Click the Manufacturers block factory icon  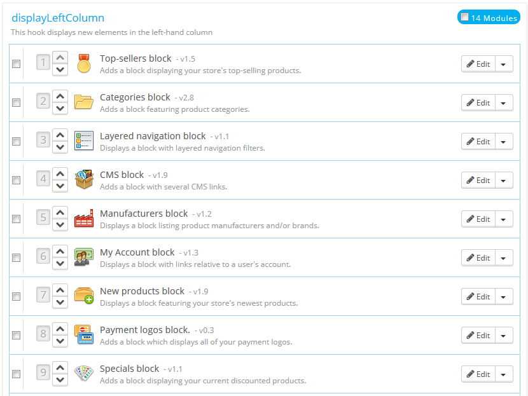click(x=83, y=219)
